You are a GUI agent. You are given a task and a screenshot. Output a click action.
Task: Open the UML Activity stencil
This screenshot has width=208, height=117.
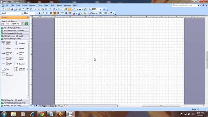[15, 28]
